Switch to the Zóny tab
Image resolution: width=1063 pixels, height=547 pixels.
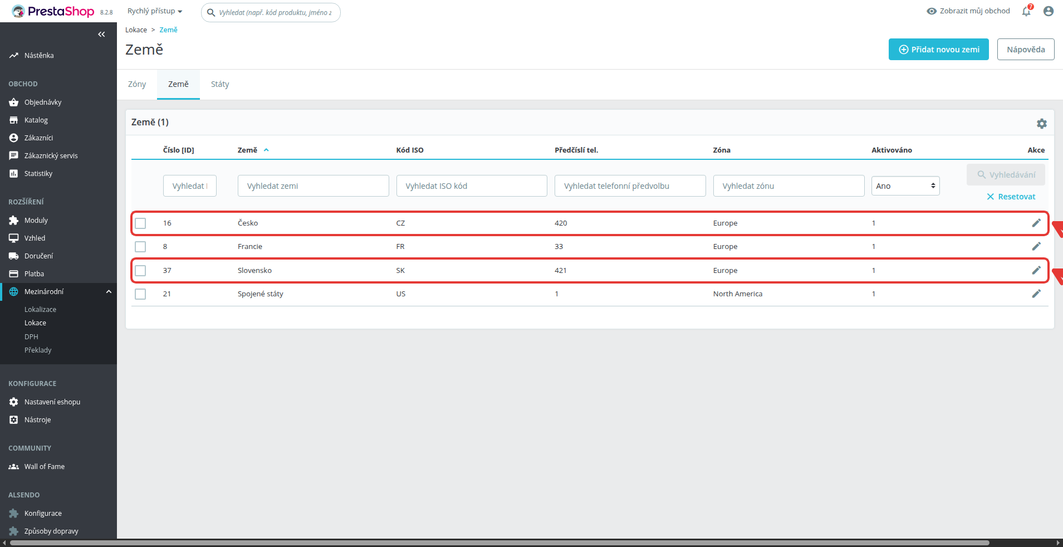[x=137, y=85]
